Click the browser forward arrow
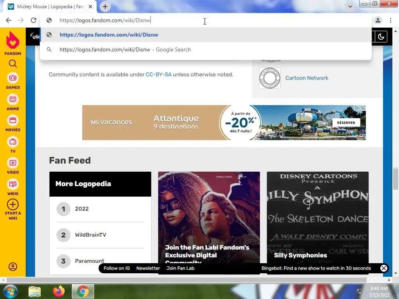 [x=21, y=20]
